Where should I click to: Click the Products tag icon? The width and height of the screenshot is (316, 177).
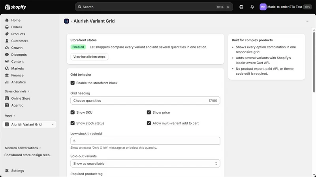click(x=7, y=34)
